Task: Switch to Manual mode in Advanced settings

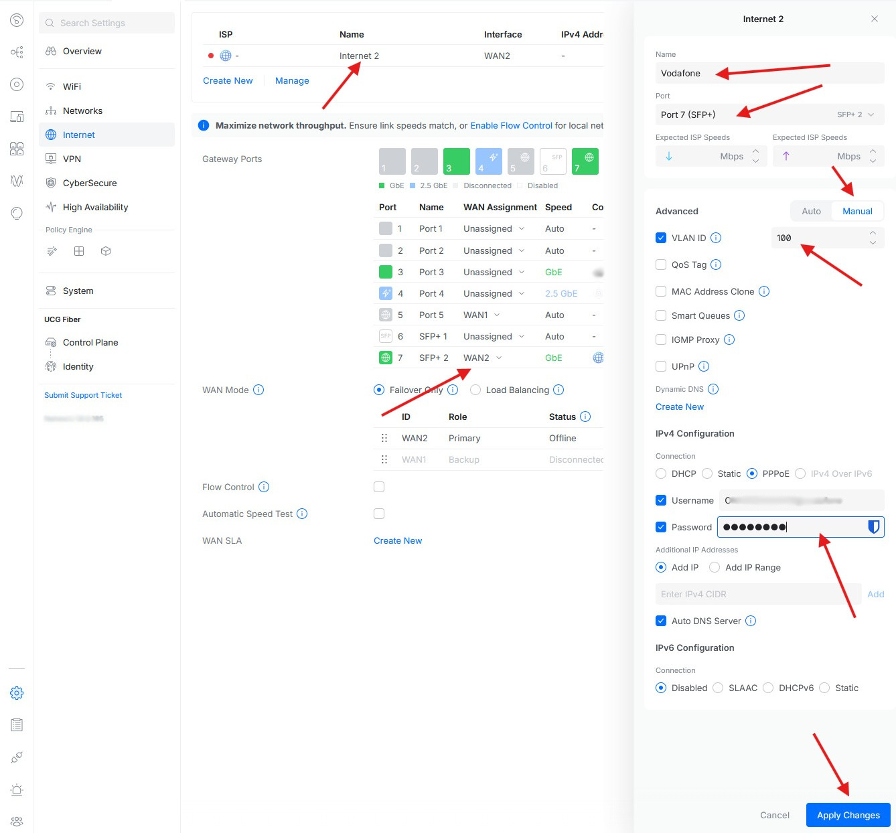Action: point(858,211)
